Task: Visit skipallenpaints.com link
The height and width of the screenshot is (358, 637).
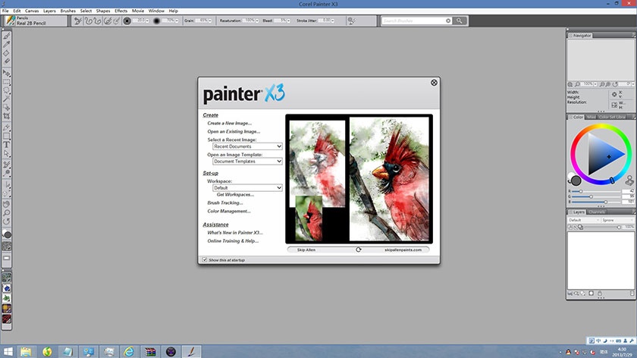Action: click(x=403, y=250)
